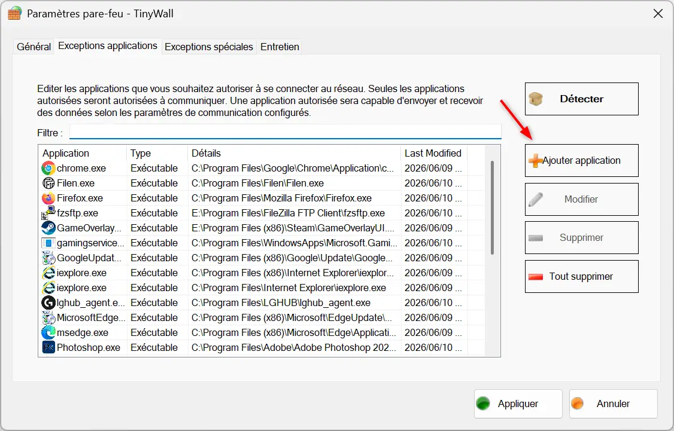Confirm changes with Appliquer
674x431 pixels.
click(x=518, y=404)
